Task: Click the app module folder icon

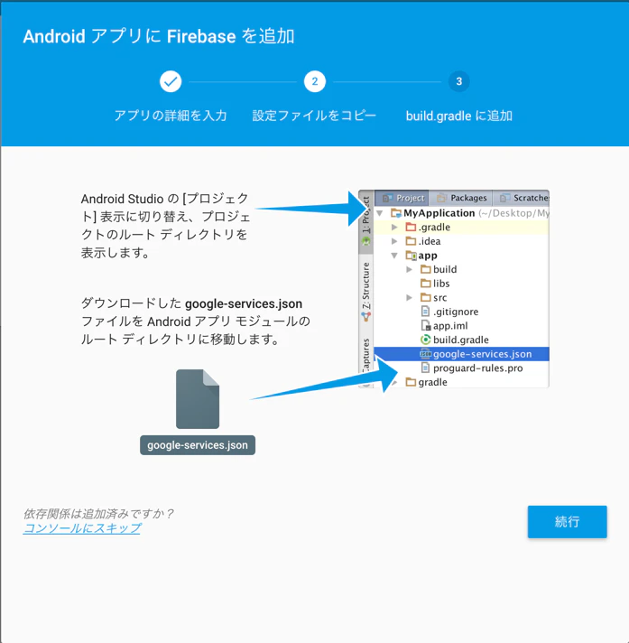Action: click(411, 256)
